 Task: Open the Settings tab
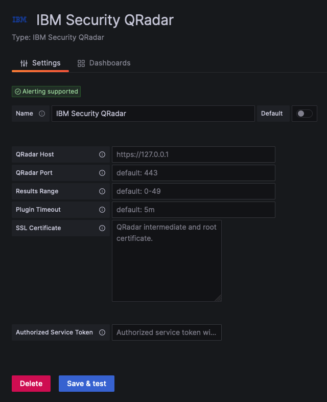tap(40, 63)
